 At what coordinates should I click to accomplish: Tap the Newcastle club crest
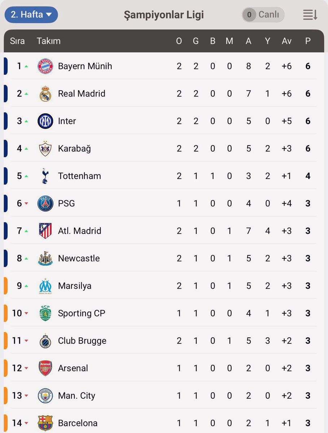tap(45, 258)
